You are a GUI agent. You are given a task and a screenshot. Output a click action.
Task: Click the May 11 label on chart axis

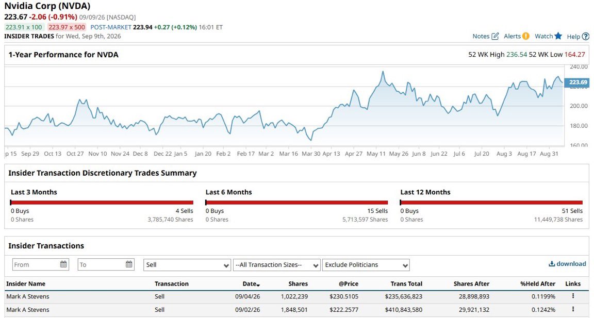376,154
